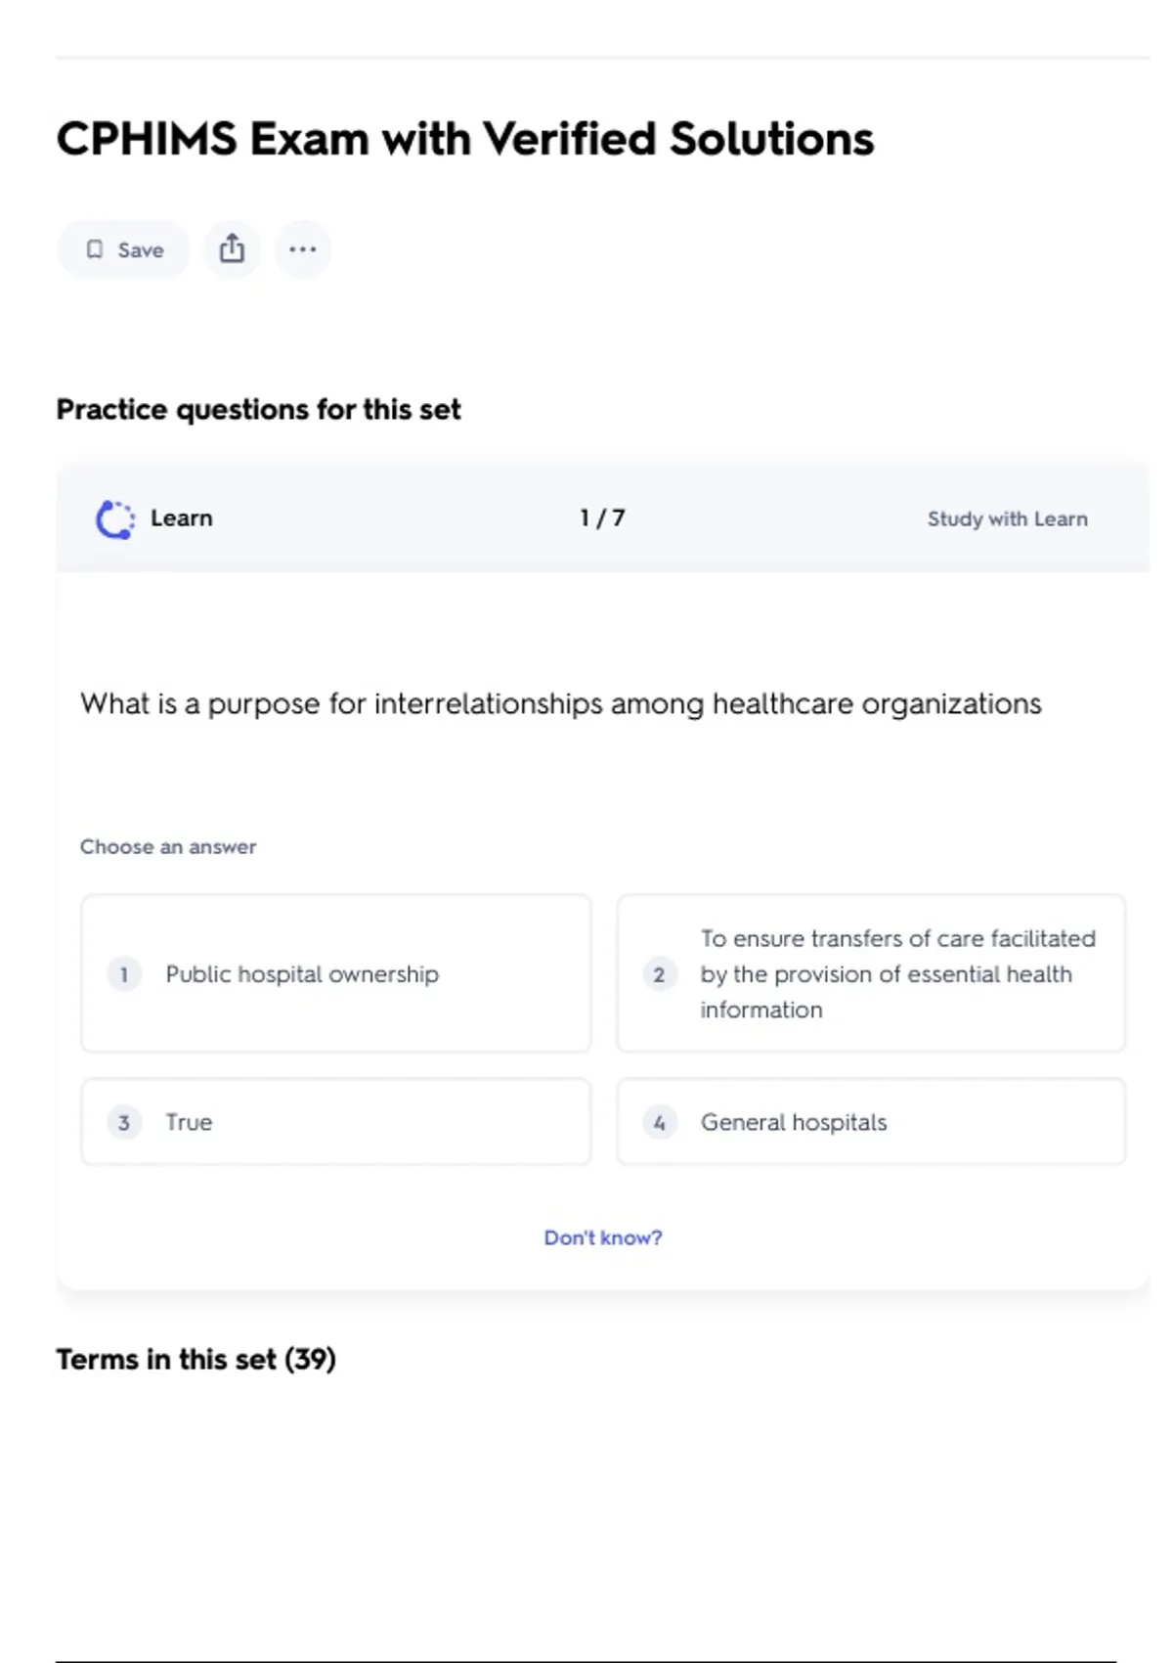Click the number 1 answer badge
Image resolution: width=1173 pixels, height=1663 pixels.
click(x=124, y=974)
